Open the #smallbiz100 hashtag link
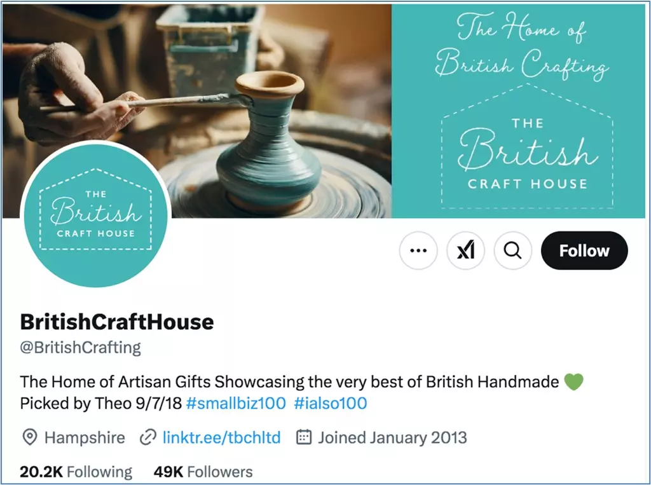This screenshot has width=651, height=485. pos(236,403)
